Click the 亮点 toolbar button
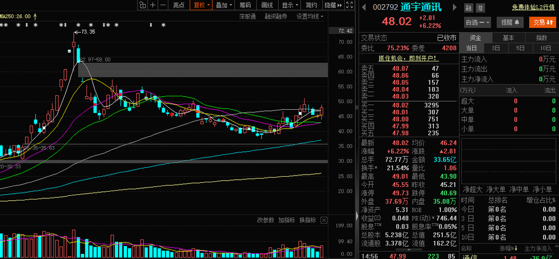Viewport: 559px width, 259px height. tap(179, 5)
